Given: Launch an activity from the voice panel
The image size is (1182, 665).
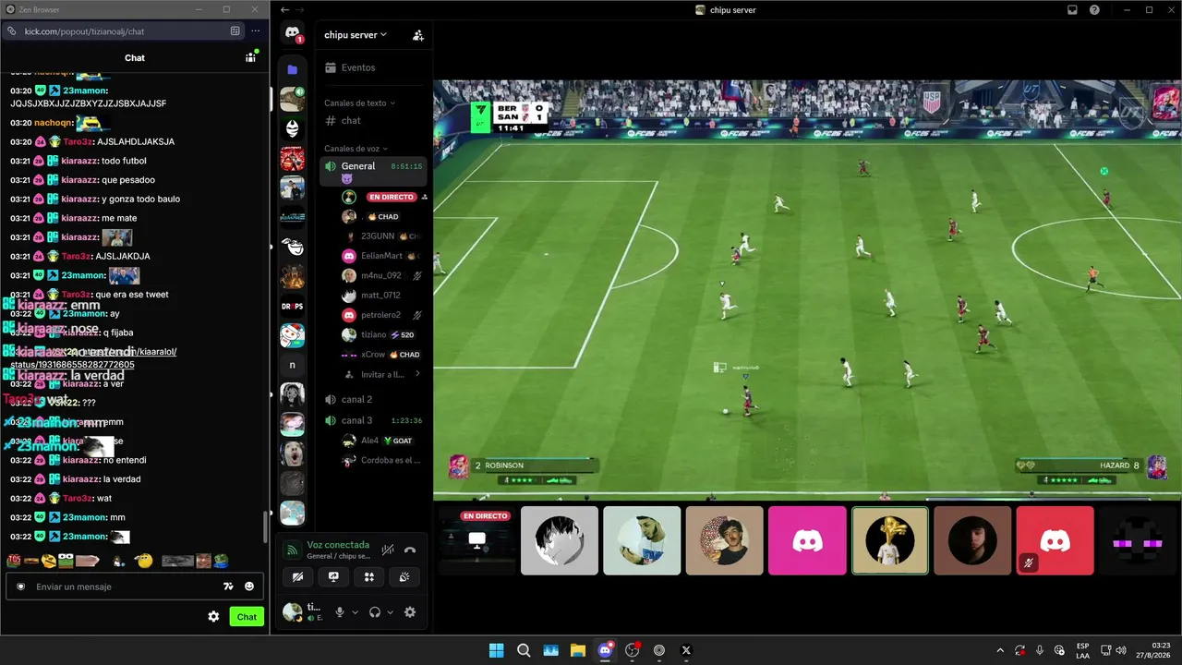Looking at the screenshot, I should pos(369,577).
